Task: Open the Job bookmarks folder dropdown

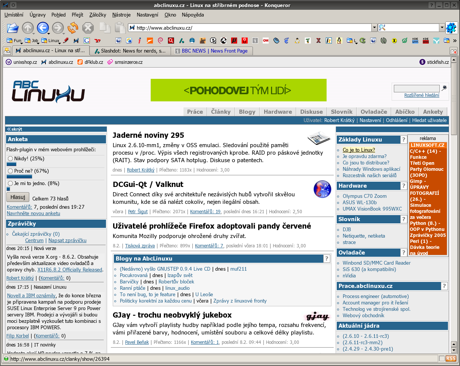Action: point(32,41)
